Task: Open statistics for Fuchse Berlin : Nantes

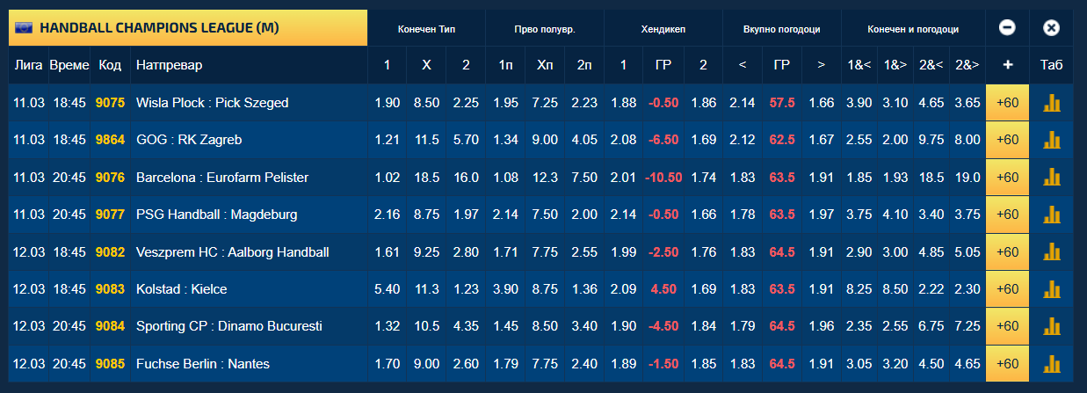Action: pyautogui.click(x=1051, y=364)
